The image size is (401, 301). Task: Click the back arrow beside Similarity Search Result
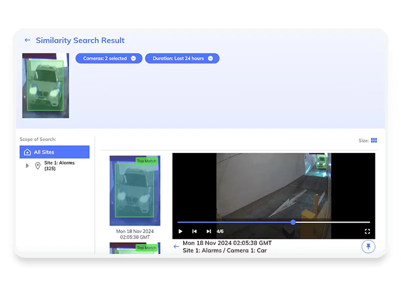coord(28,40)
